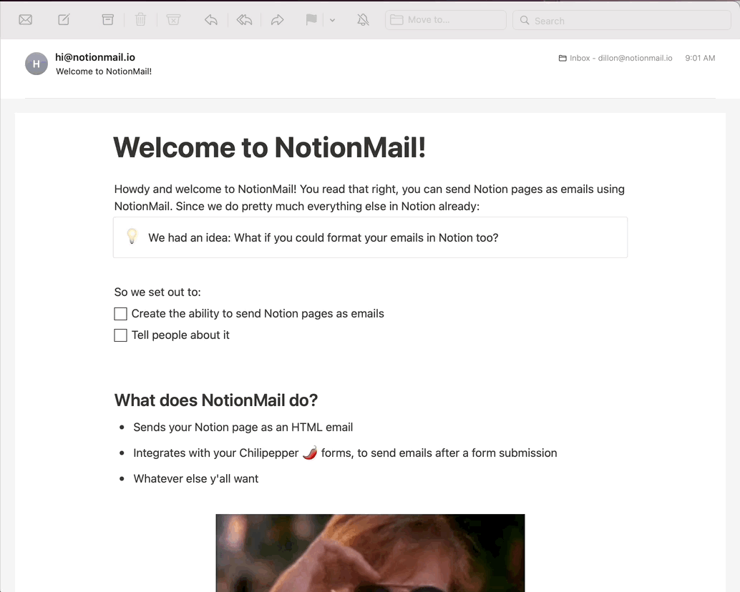Reply to the sender

[x=211, y=20]
